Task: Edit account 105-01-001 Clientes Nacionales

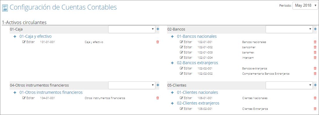Action: (186, 98)
